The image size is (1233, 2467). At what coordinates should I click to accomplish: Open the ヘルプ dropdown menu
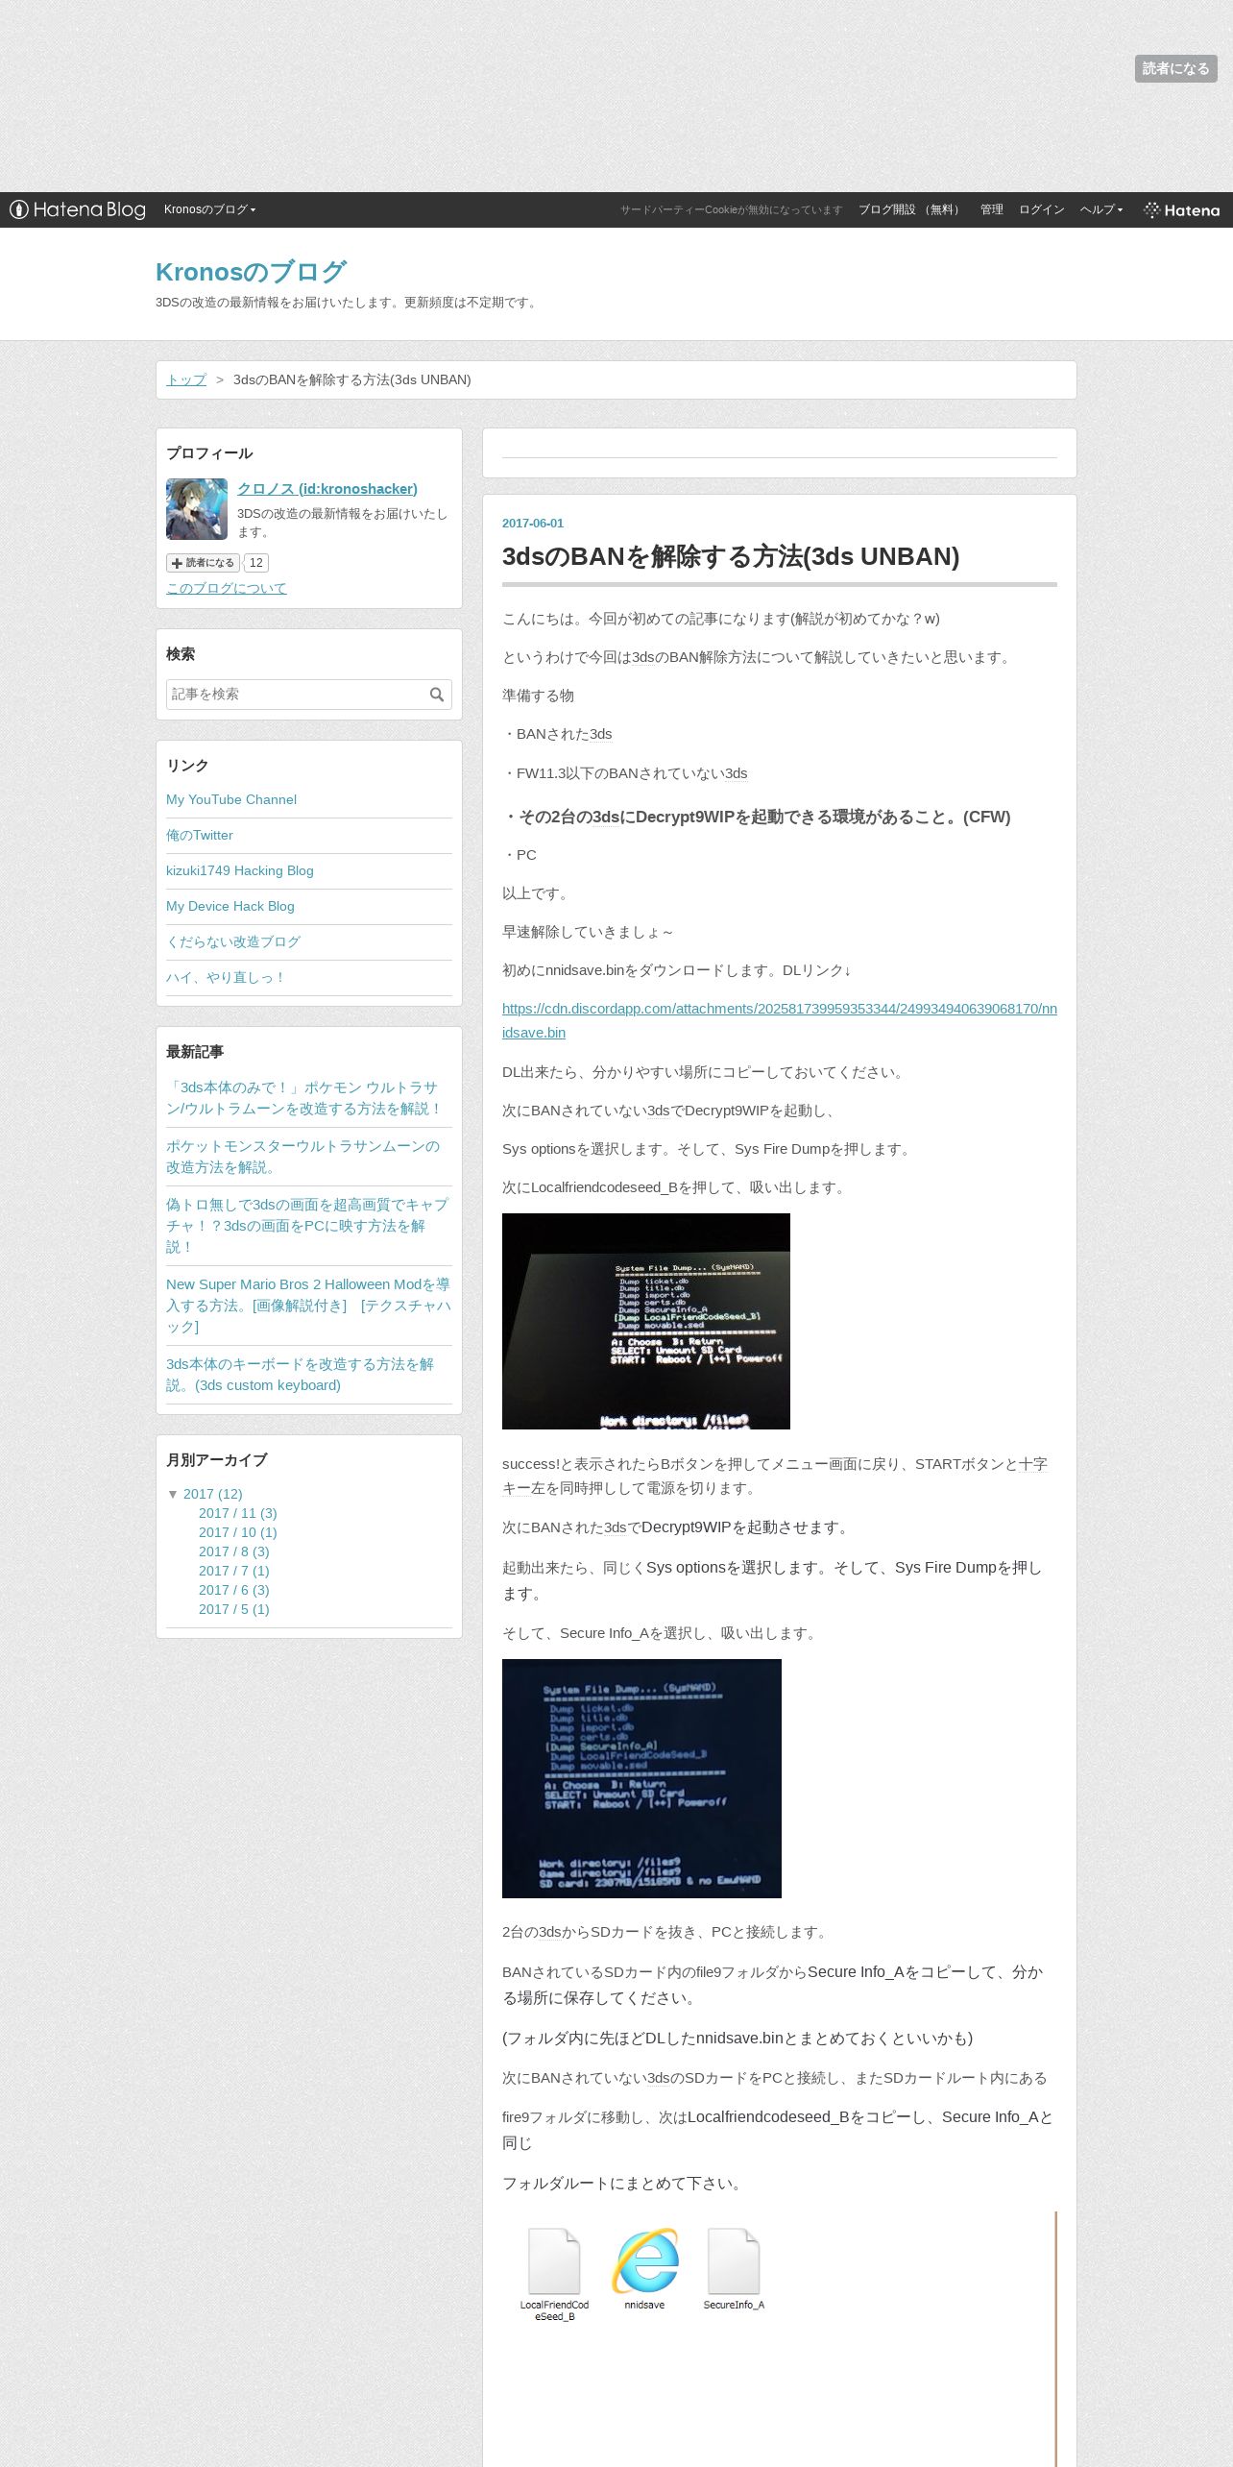click(1101, 209)
